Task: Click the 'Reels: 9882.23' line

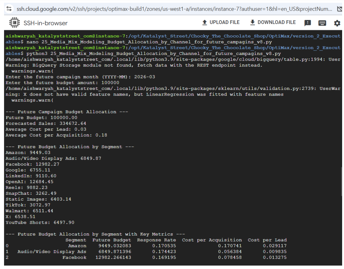Action: point(27,188)
